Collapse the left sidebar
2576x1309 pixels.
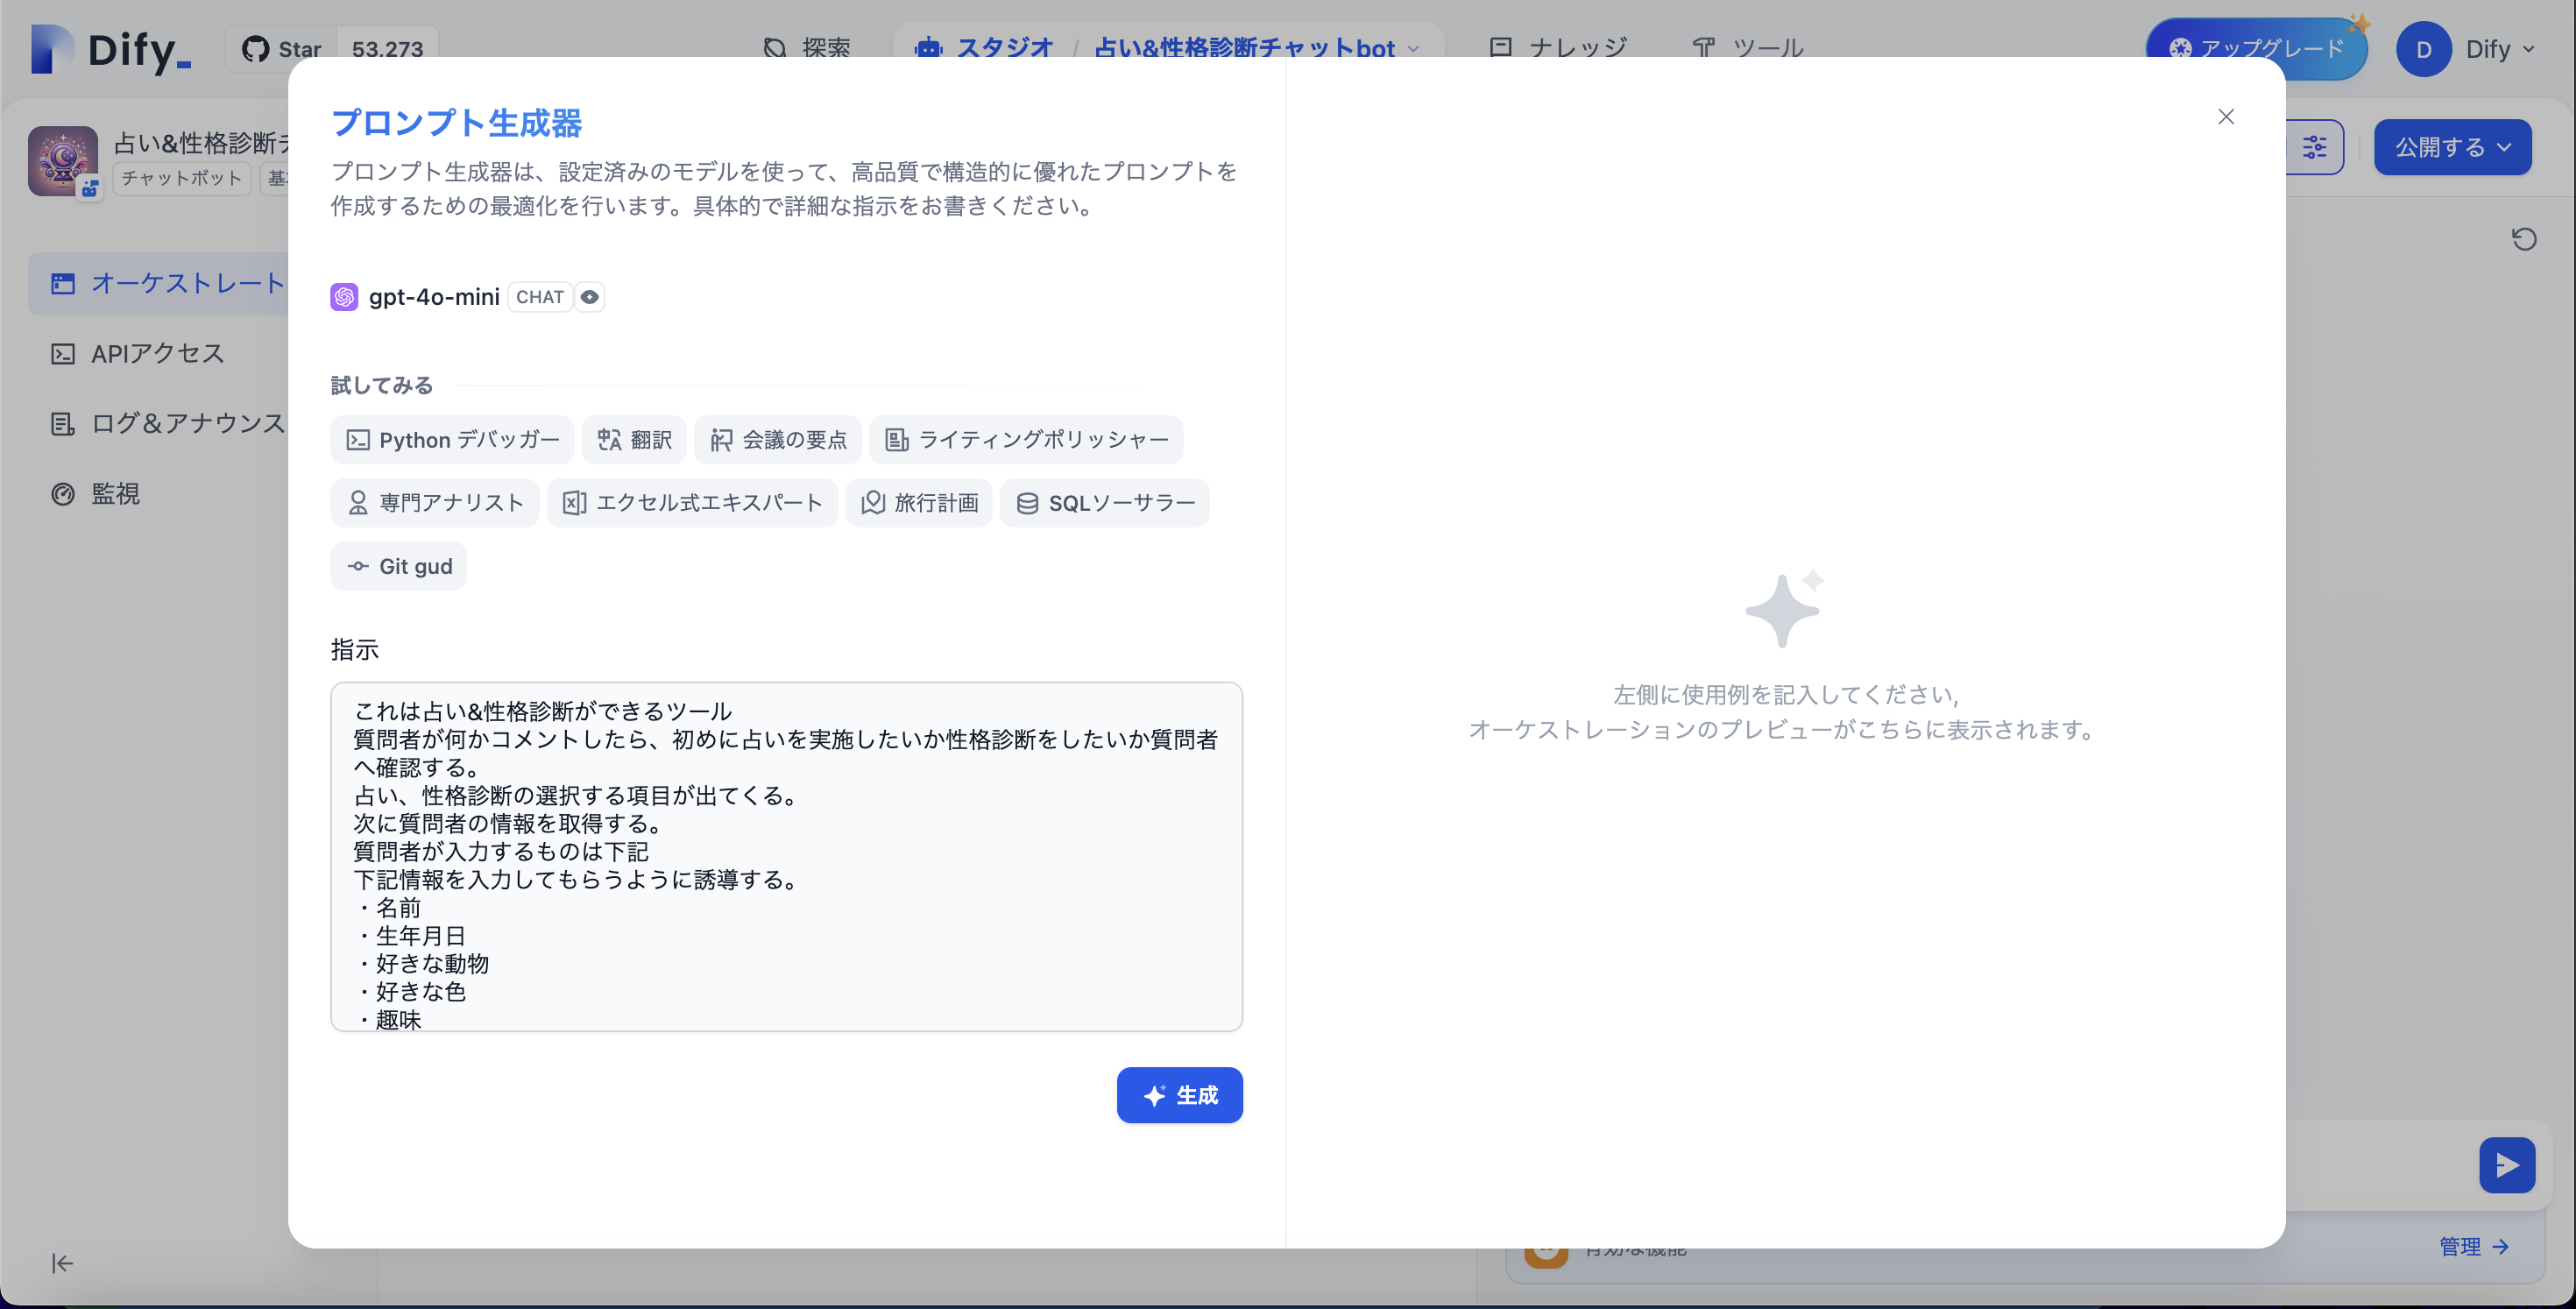pos(62,1263)
